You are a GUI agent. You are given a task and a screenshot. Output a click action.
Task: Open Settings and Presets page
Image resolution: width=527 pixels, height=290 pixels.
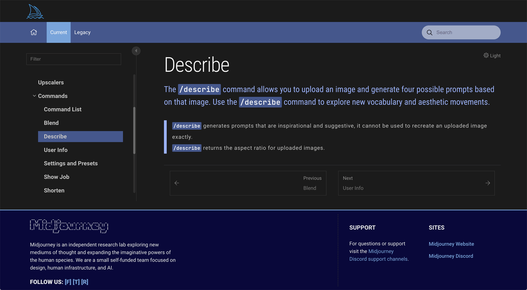(71, 163)
